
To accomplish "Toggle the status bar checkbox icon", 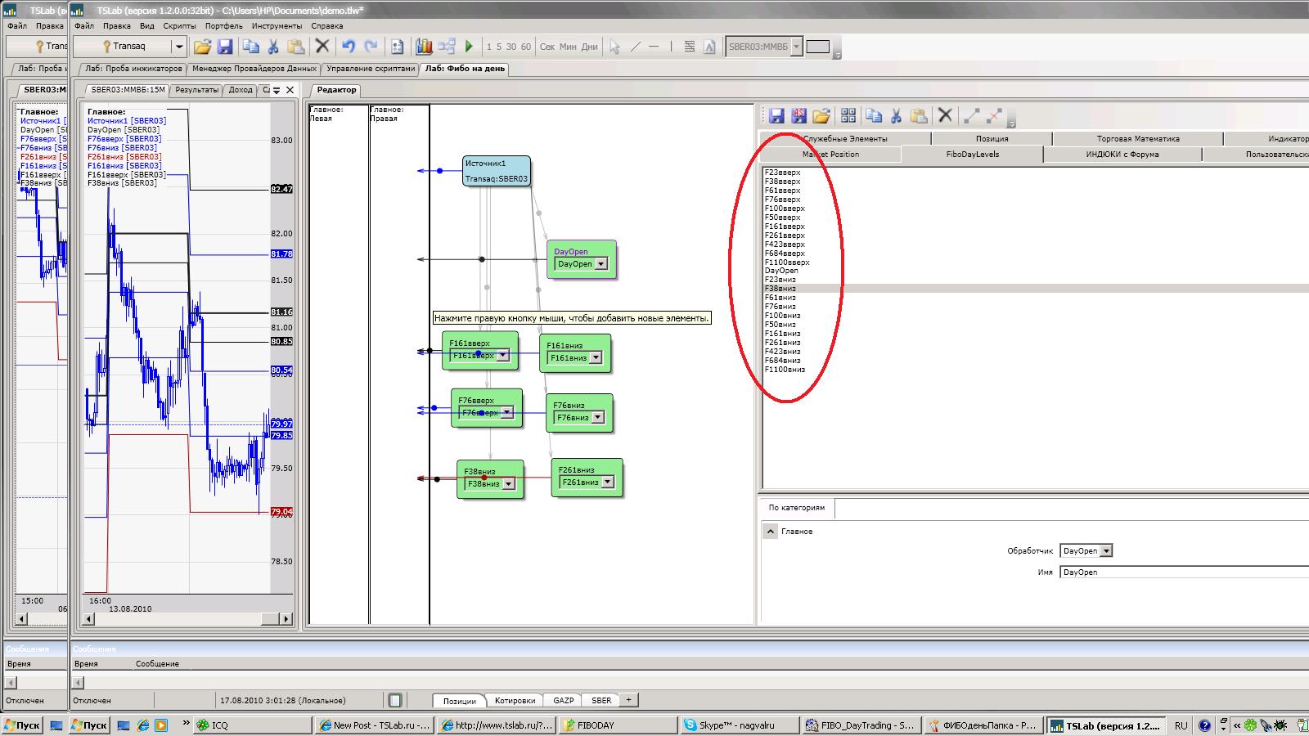I will 395,700.
